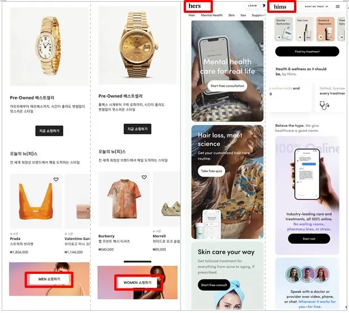Viewport: 349px width, 313px height.
Task: Click the arrow on the Erectile Dysfunction card
Action: pyautogui.click(x=278, y=37)
